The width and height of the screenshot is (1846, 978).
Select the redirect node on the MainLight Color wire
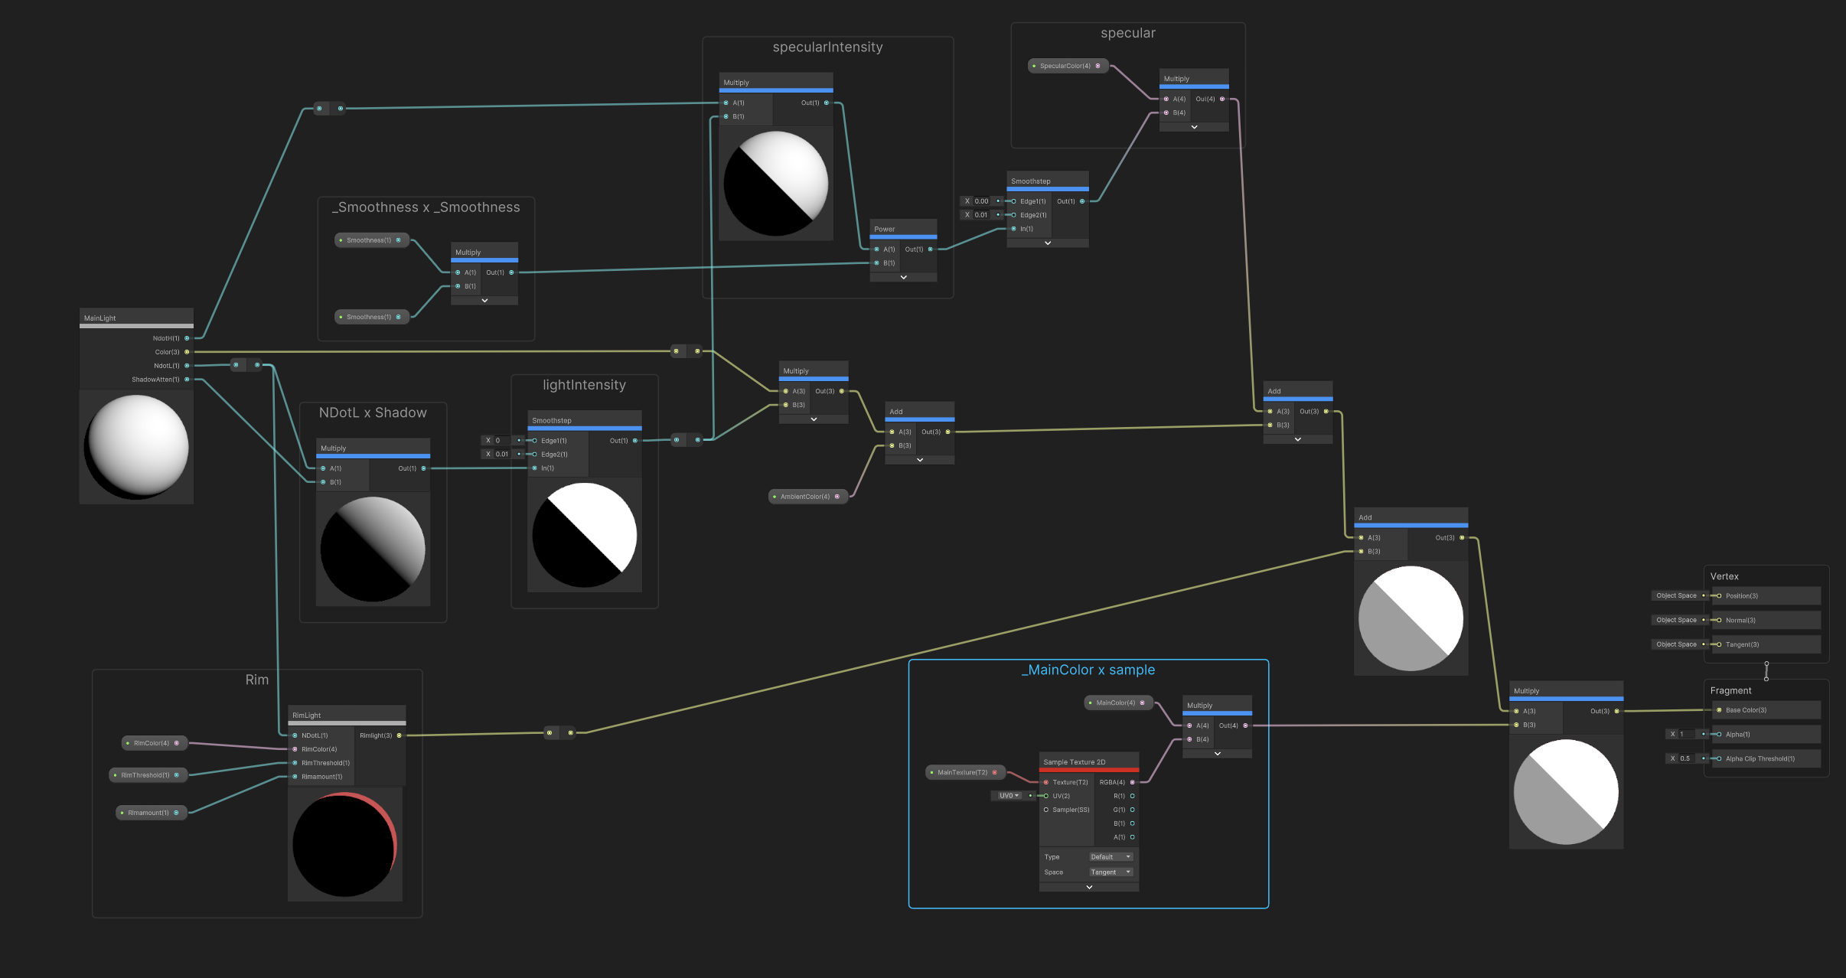click(687, 351)
